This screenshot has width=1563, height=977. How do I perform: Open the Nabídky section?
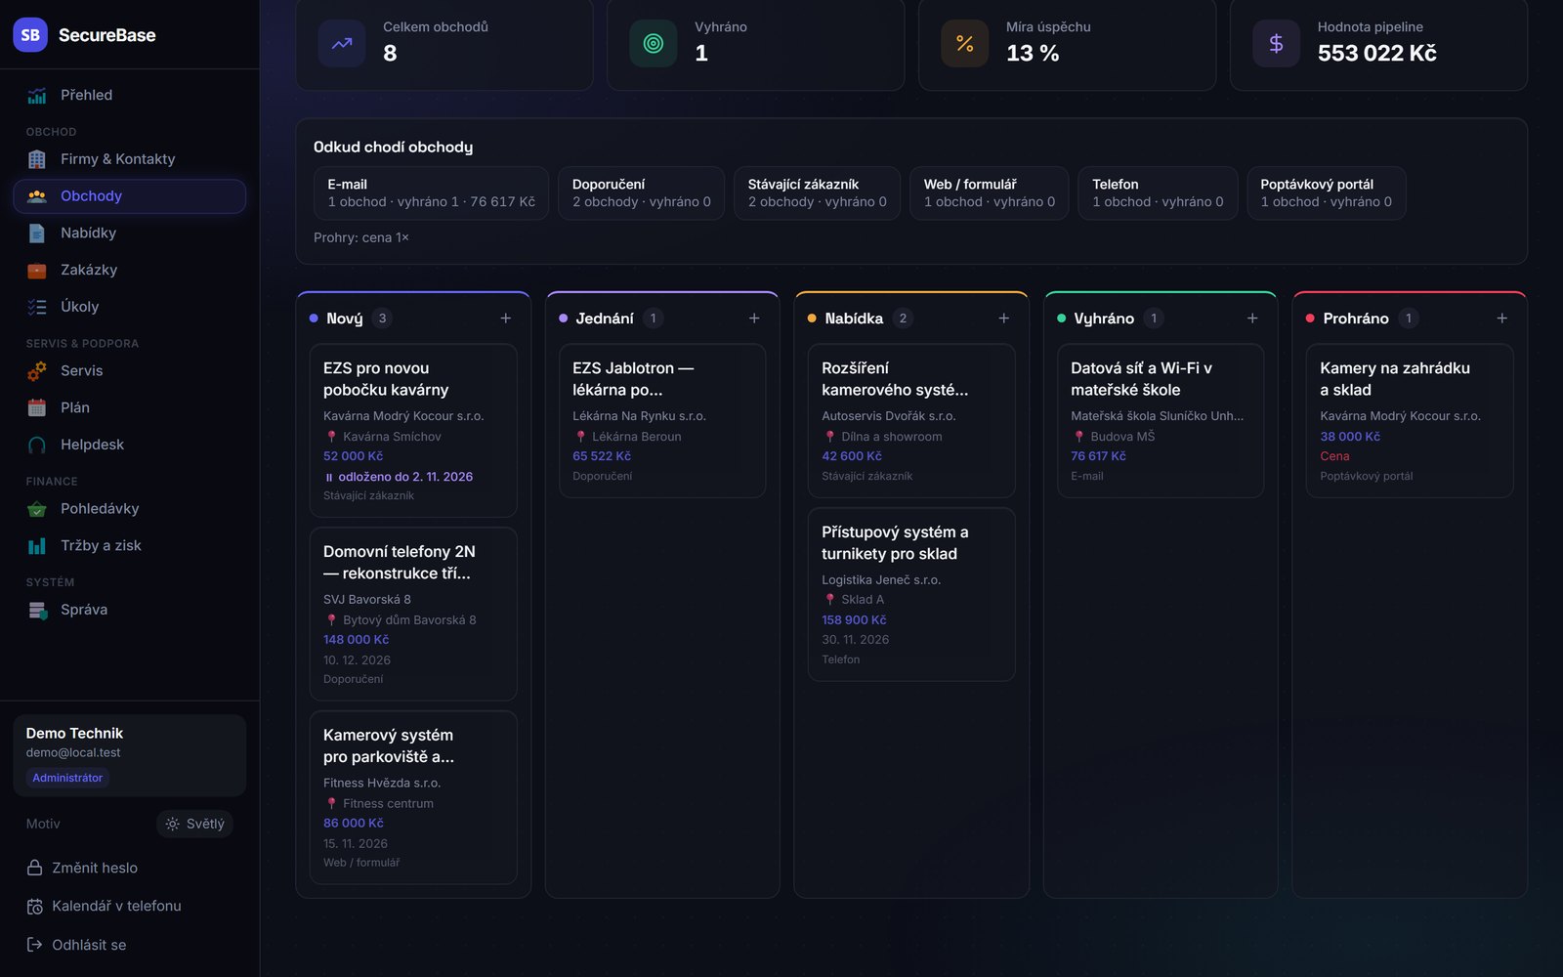[x=130, y=234]
